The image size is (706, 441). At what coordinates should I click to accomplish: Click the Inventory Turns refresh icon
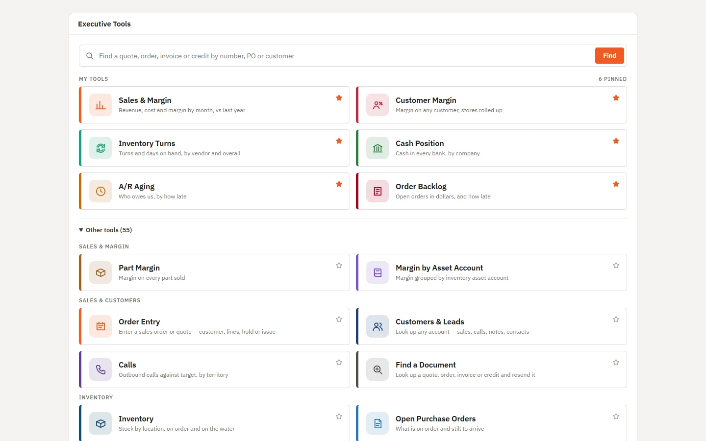(x=101, y=148)
